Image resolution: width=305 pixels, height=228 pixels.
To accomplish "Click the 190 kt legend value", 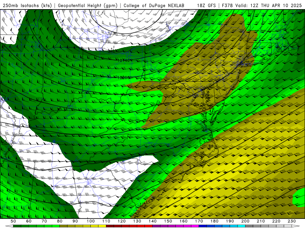I will 230,221.
